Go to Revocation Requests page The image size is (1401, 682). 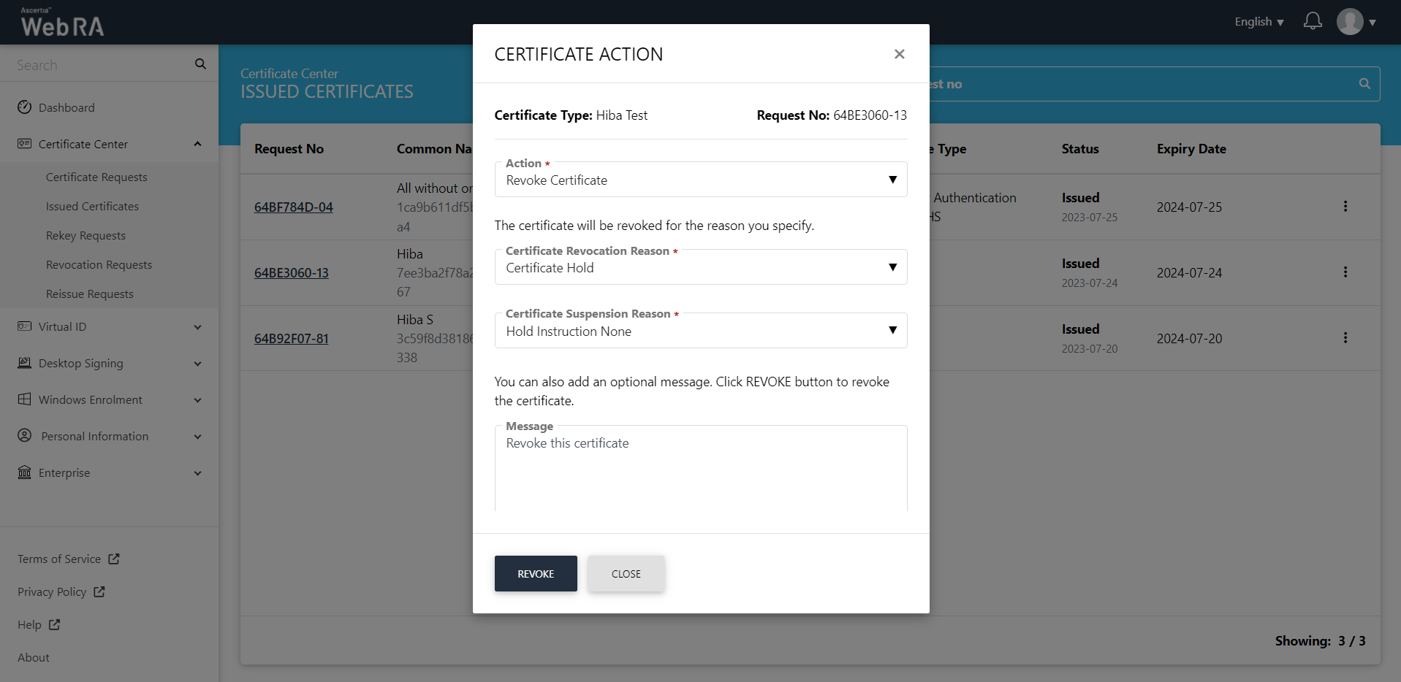coord(99,264)
